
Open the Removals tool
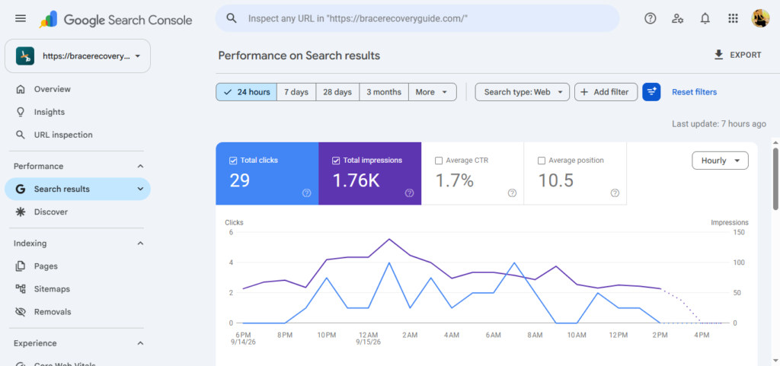click(78, 312)
